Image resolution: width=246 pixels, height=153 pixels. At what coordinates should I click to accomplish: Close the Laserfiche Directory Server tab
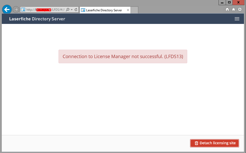pos(128,10)
